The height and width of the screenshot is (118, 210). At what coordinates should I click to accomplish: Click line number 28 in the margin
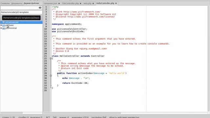[46, 73]
